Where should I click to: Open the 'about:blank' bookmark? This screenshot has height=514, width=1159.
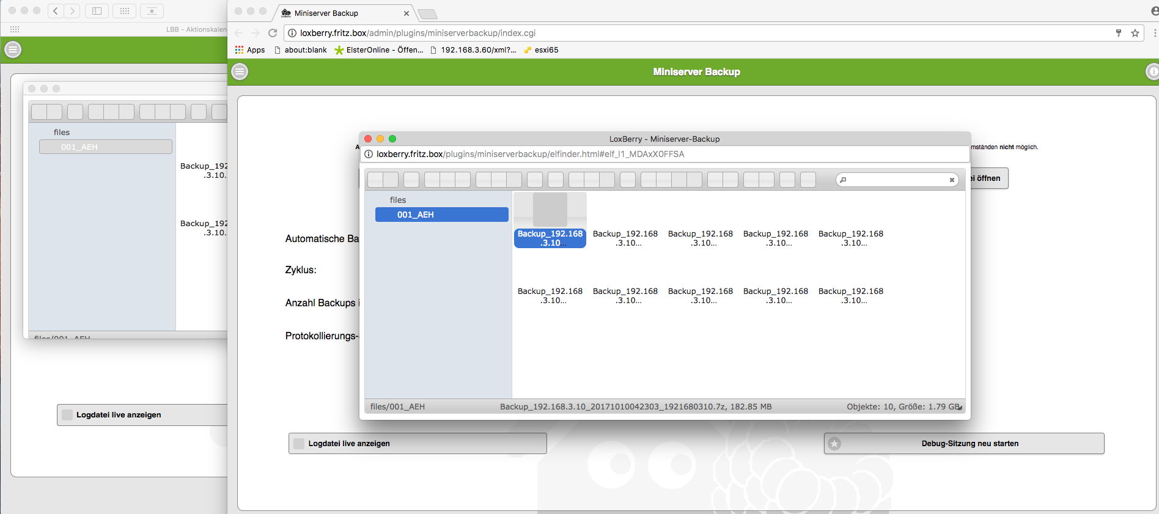point(301,50)
